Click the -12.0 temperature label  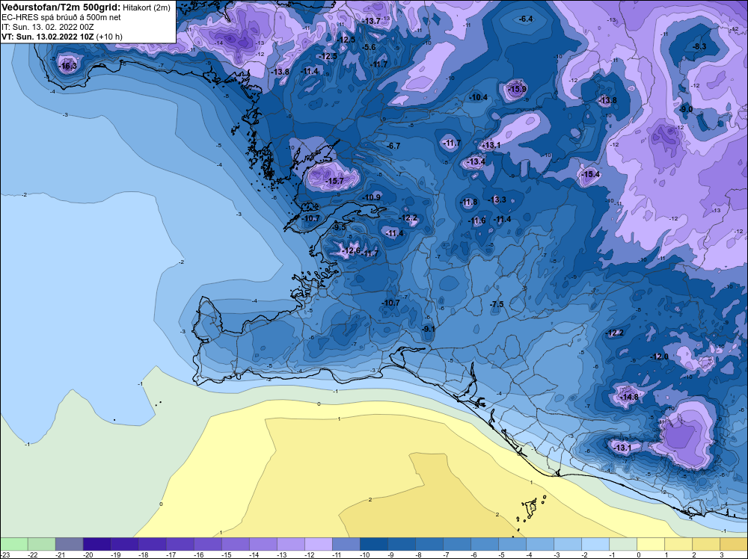(659, 356)
